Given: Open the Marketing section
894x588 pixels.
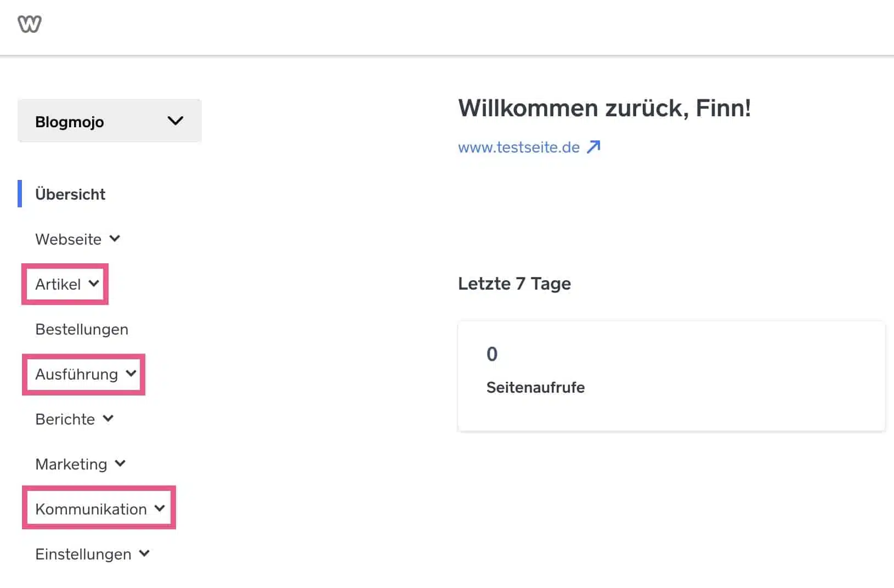Looking at the screenshot, I should (71, 463).
